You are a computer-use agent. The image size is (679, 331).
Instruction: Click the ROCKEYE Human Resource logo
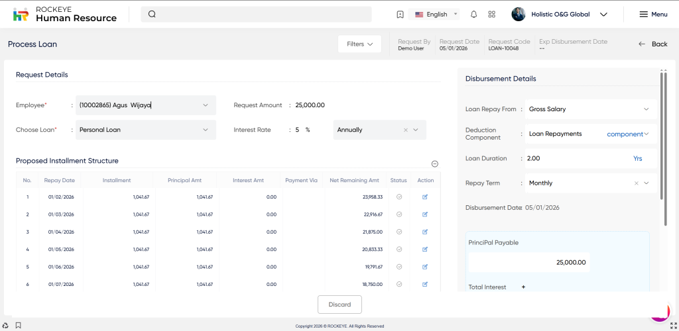pyautogui.click(x=65, y=15)
